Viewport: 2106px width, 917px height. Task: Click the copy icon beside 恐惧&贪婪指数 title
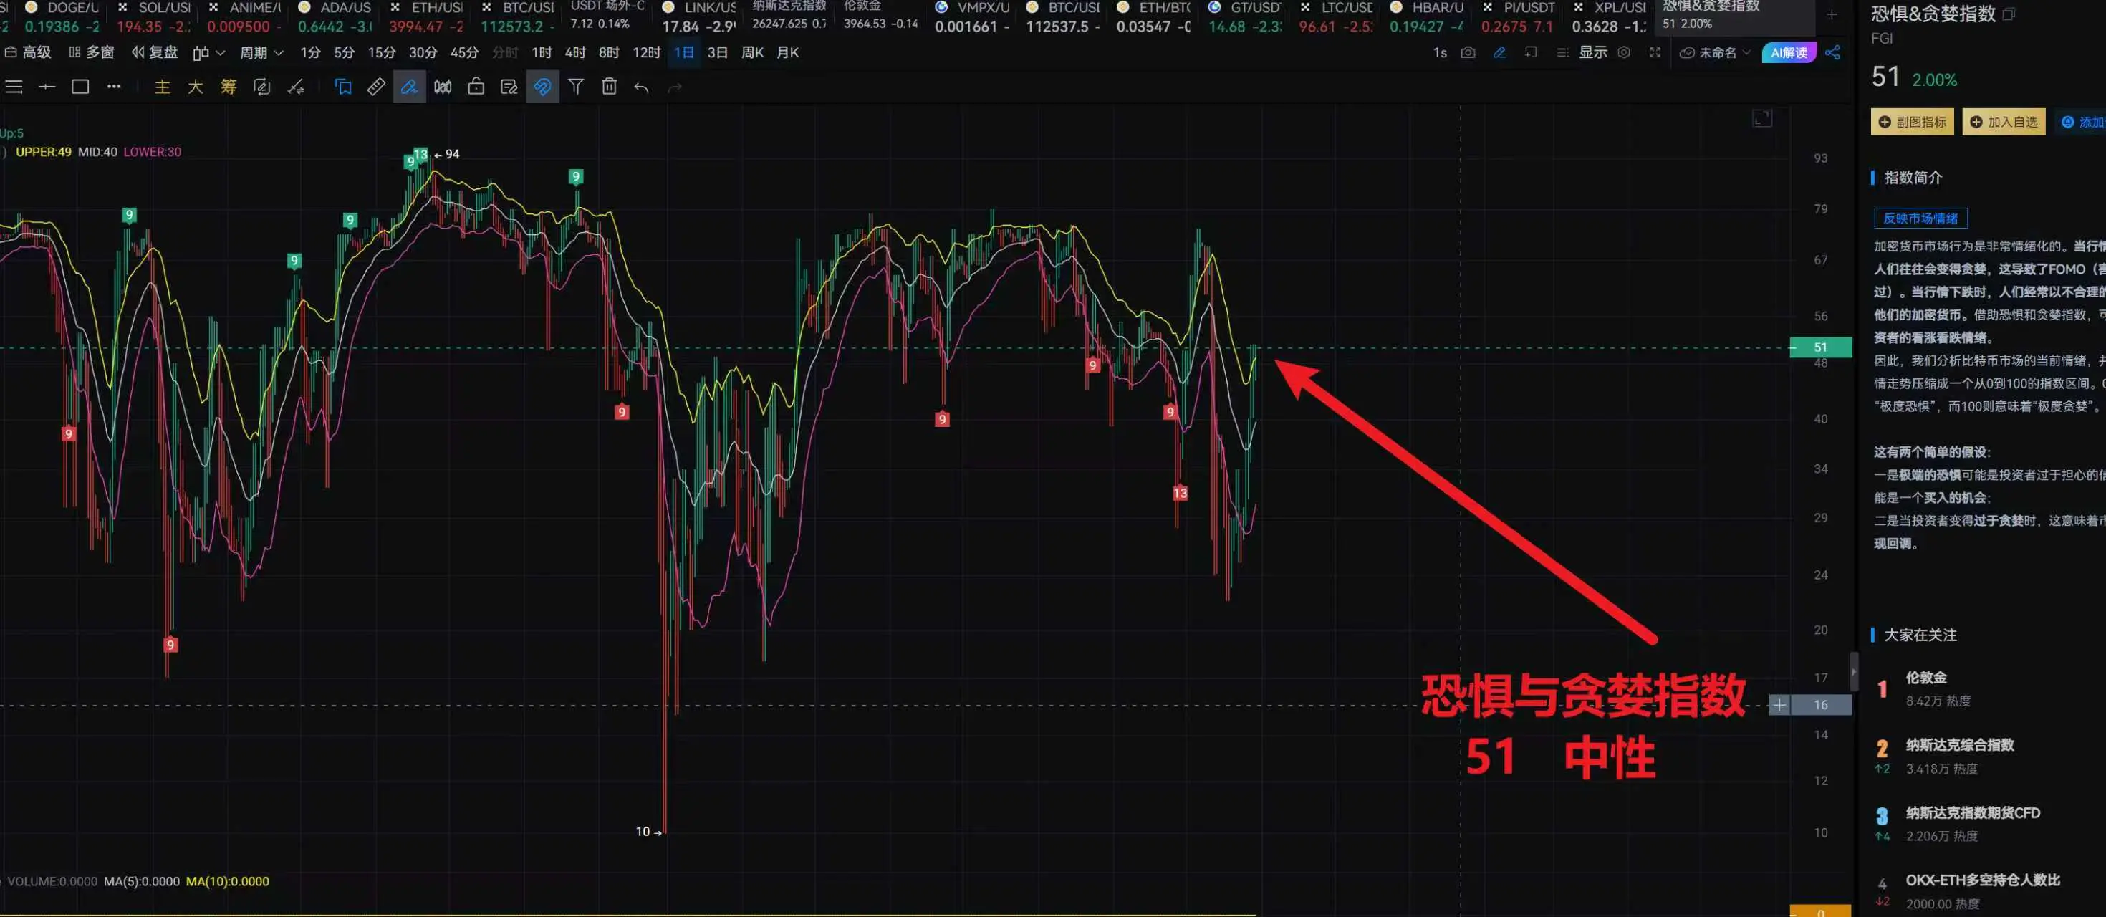tap(2008, 14)
